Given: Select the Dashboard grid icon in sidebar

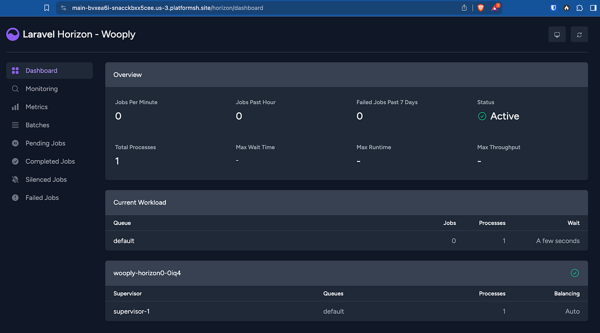Looking at the screenshot, I should coord(15,70).
